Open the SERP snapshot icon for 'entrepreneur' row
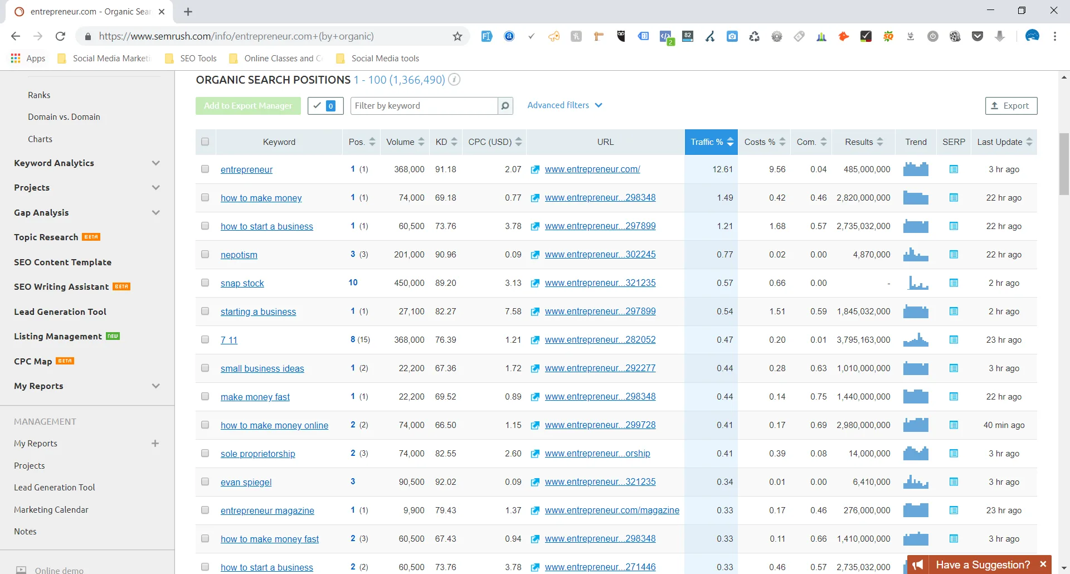The height and width of the screenshot is (574, 1070). pos(954,169)
